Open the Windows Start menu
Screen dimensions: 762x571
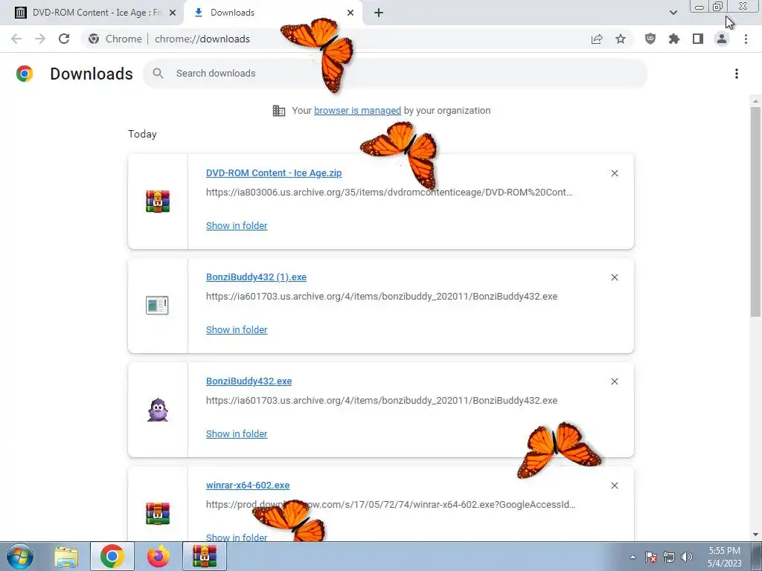tap(20, 556)
